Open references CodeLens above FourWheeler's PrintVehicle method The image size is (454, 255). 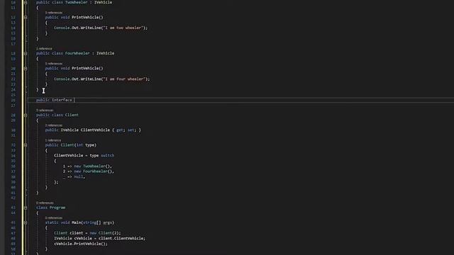click(54, 64)
